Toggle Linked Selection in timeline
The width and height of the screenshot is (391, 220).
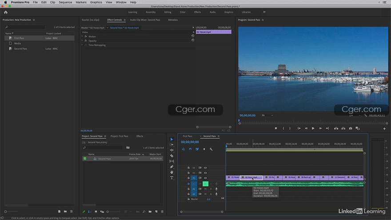click(197, 149)
